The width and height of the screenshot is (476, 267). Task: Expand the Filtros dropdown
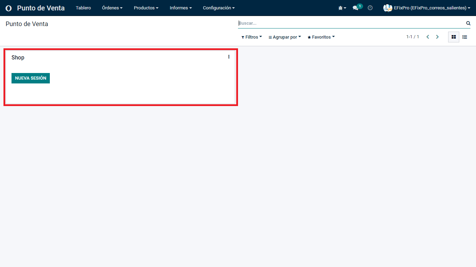pos(252,37)
